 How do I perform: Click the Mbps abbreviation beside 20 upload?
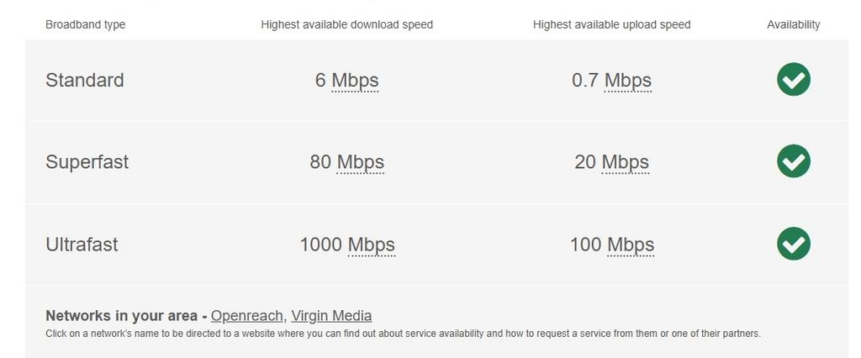pos(625,162)
